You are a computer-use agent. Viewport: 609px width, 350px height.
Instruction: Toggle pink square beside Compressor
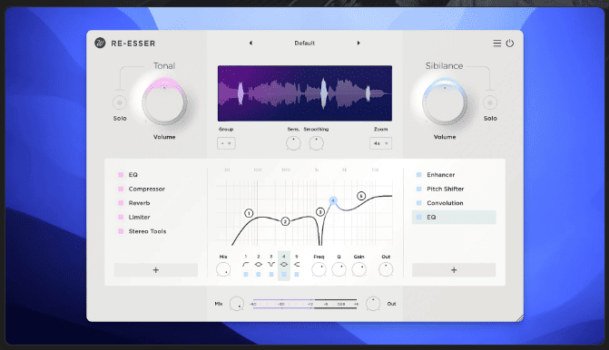[121, 189]
